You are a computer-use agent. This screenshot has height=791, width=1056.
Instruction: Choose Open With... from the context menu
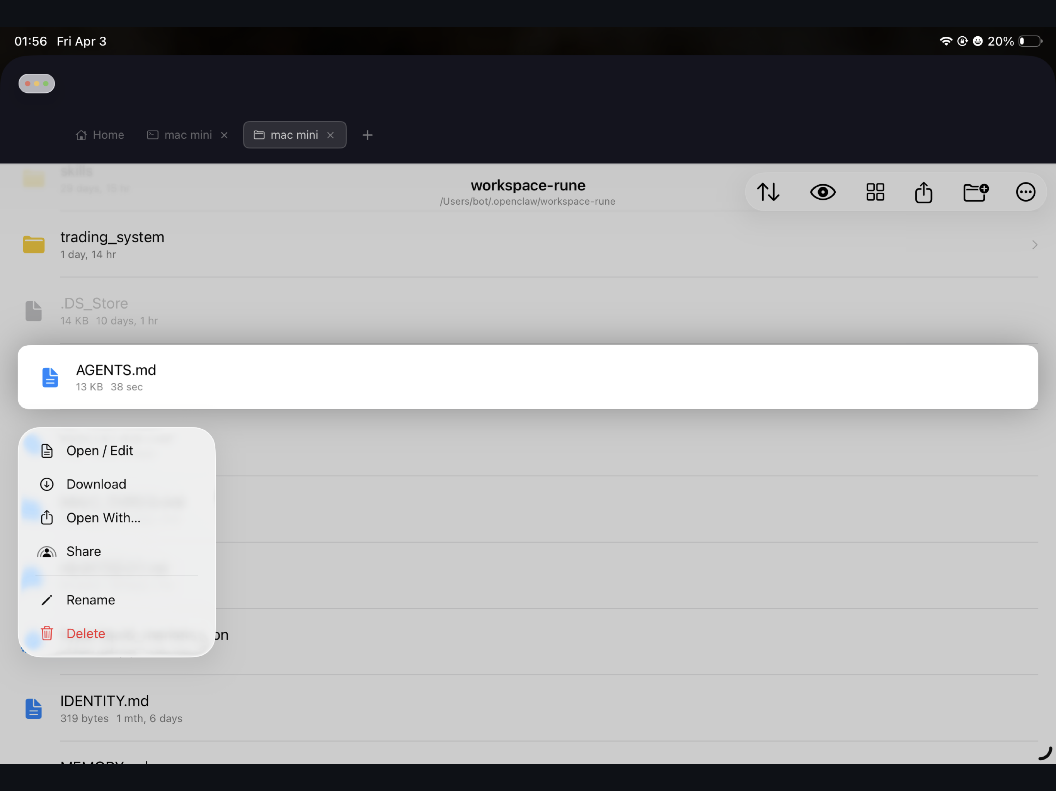(103, 518)
